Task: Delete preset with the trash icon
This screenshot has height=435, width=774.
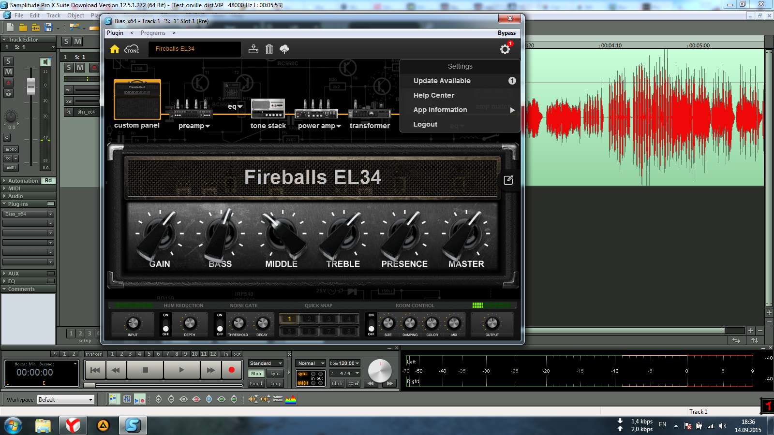Action: [x=269, y=49]
